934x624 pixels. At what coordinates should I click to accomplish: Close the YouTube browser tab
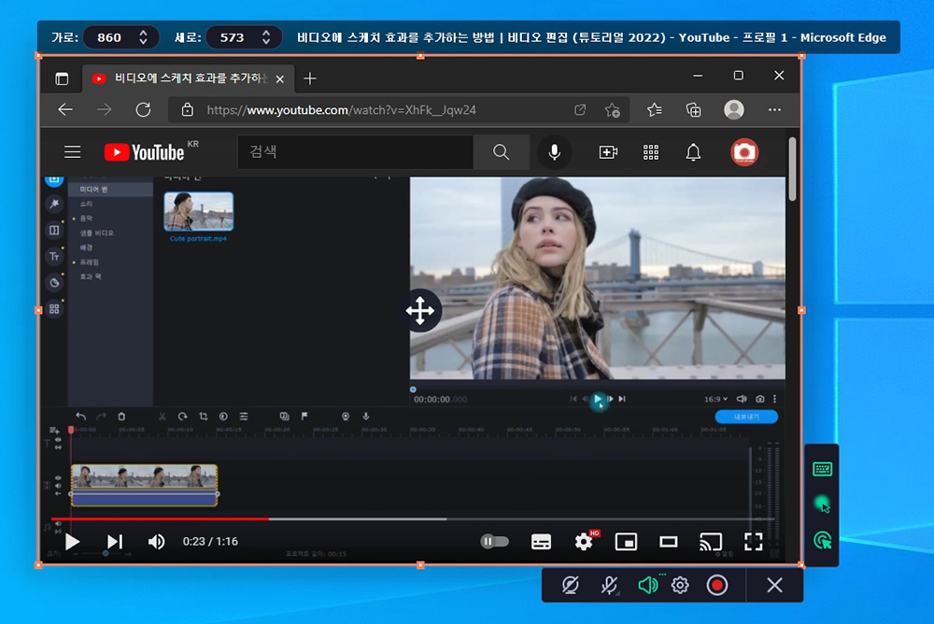(x=280, y=78)
